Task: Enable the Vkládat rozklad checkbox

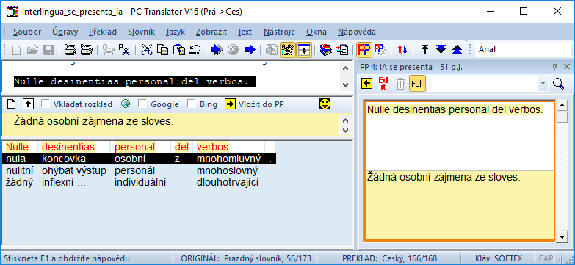Action: pos(46,104)
